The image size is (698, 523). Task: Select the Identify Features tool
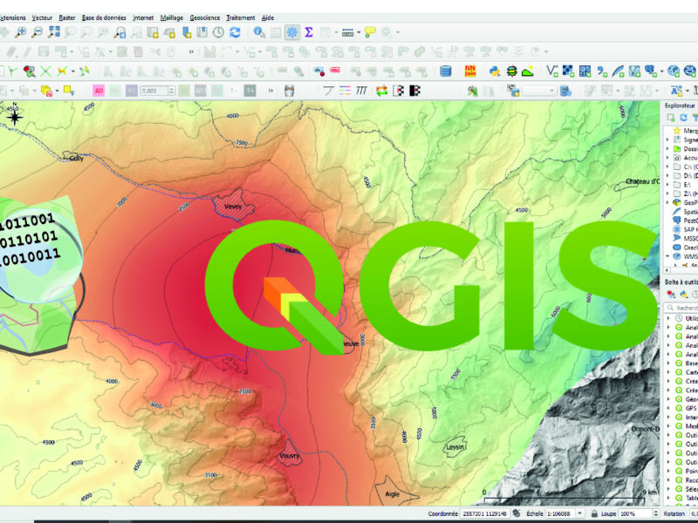click(x=259, y=32)
